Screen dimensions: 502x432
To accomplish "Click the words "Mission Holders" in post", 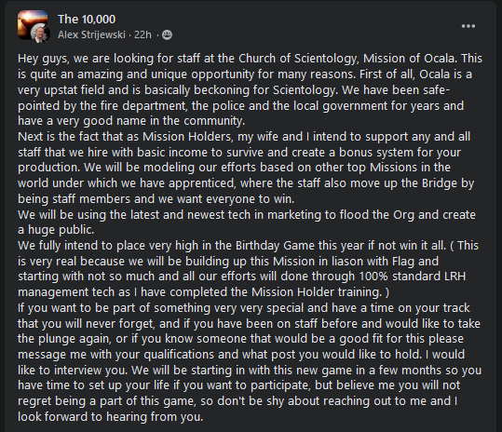I will pyautogui.click(x=186, y=137).
